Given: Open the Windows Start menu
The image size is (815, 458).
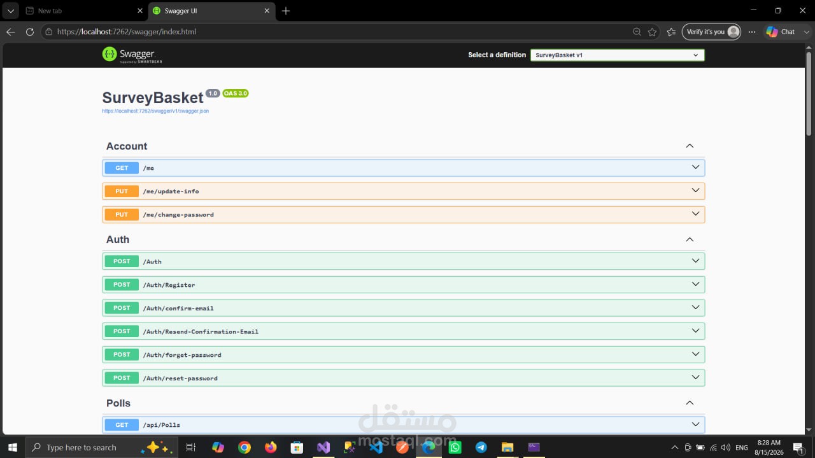Looking at the screenshot, I should point(12,447).
